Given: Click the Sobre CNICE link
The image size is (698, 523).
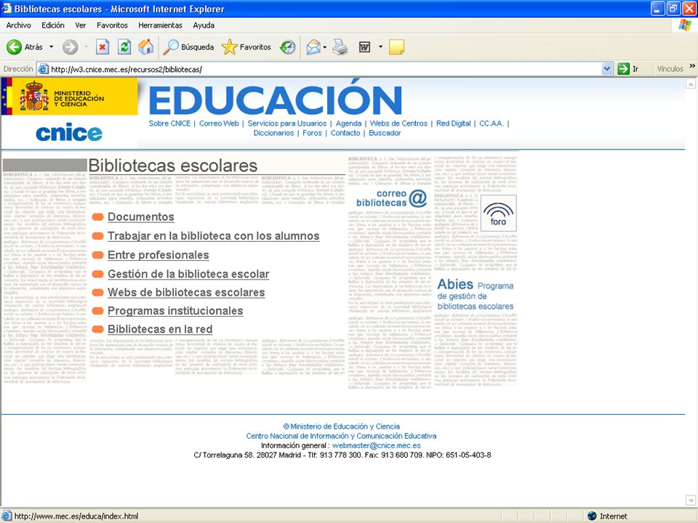Looking at the screenshot, I should (169, 123).
